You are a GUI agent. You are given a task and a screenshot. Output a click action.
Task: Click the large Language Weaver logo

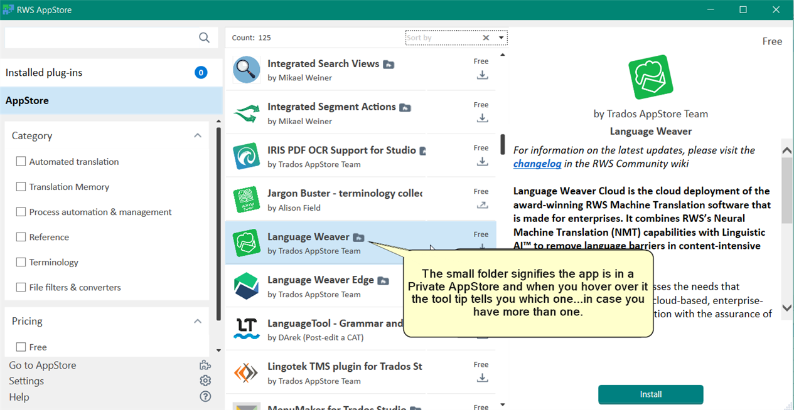pyautogui.click(x=651, y=77)
